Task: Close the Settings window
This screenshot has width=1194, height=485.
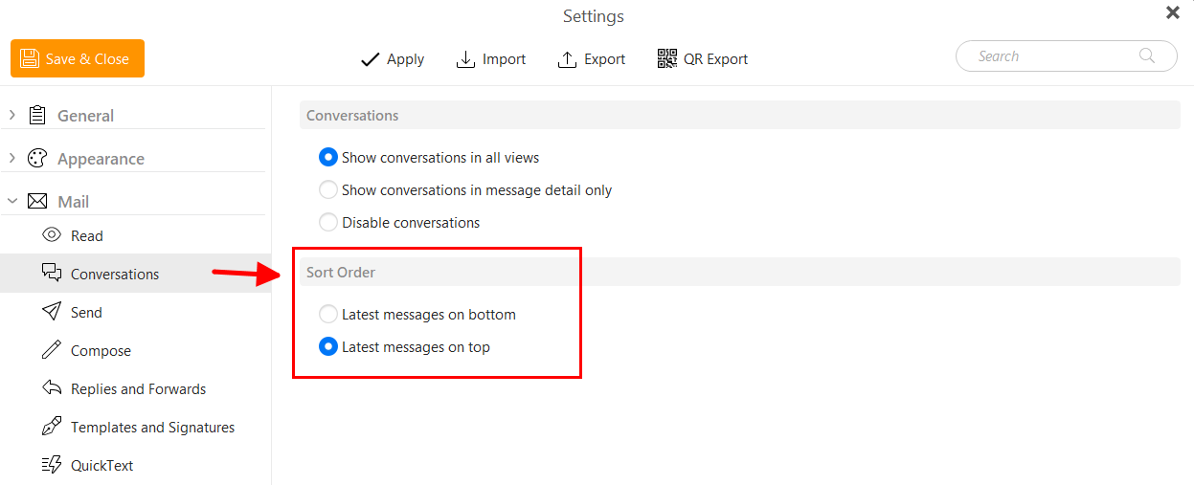Action: (1172, 13)
